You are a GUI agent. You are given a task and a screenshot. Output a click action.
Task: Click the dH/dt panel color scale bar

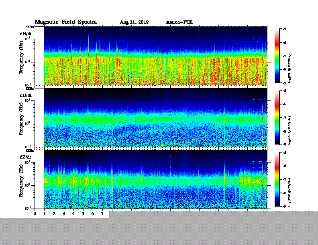pyautogui.click(x=277, y=56)
